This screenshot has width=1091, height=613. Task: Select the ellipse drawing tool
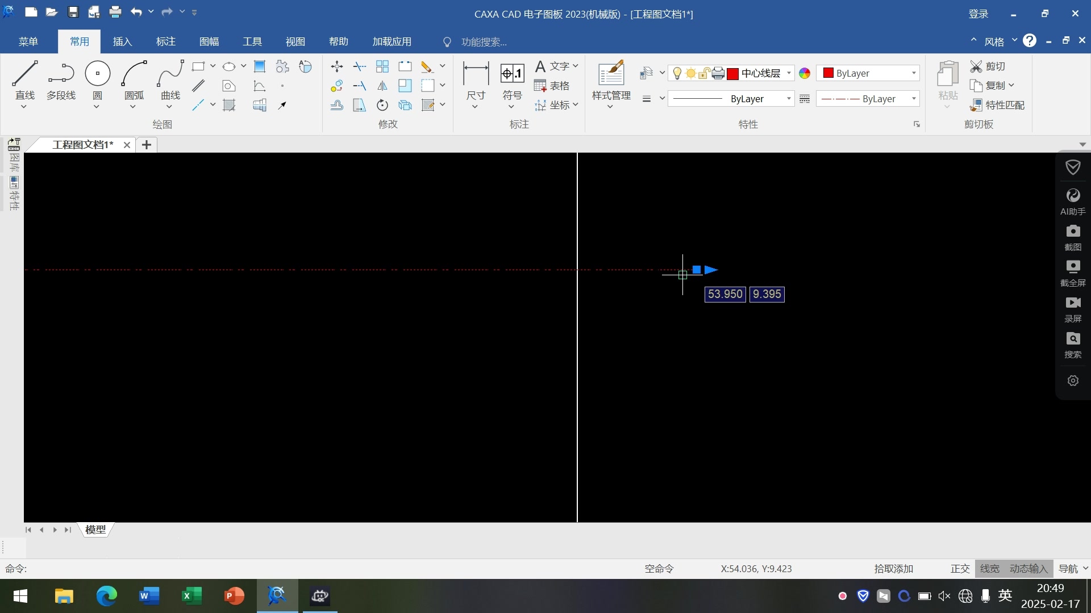[x=229, y=66]
